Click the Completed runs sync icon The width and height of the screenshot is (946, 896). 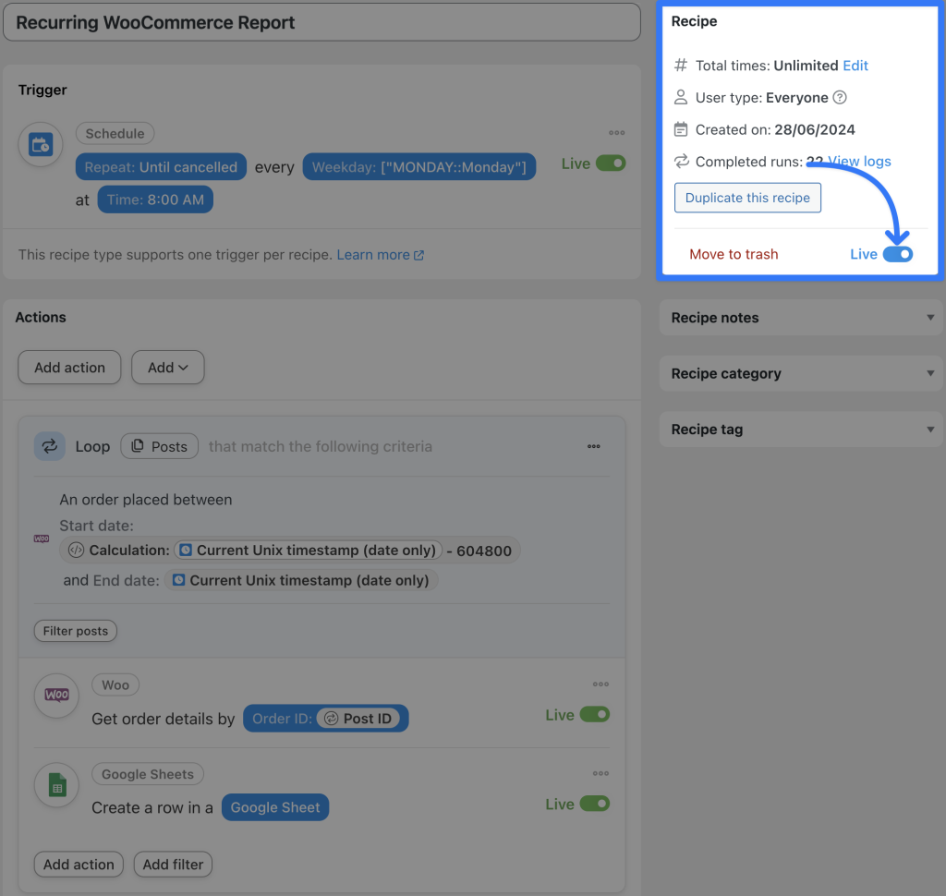[x=681, y=161]
